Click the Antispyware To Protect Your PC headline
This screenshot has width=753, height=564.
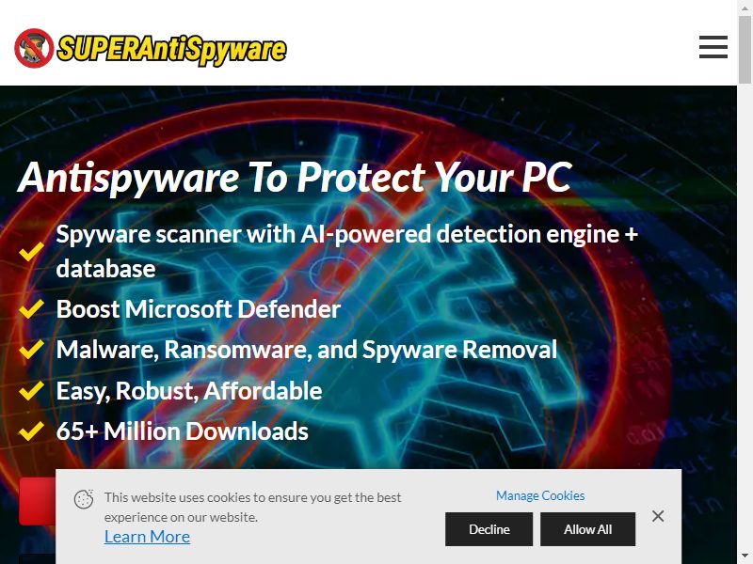tap(295, 178)
